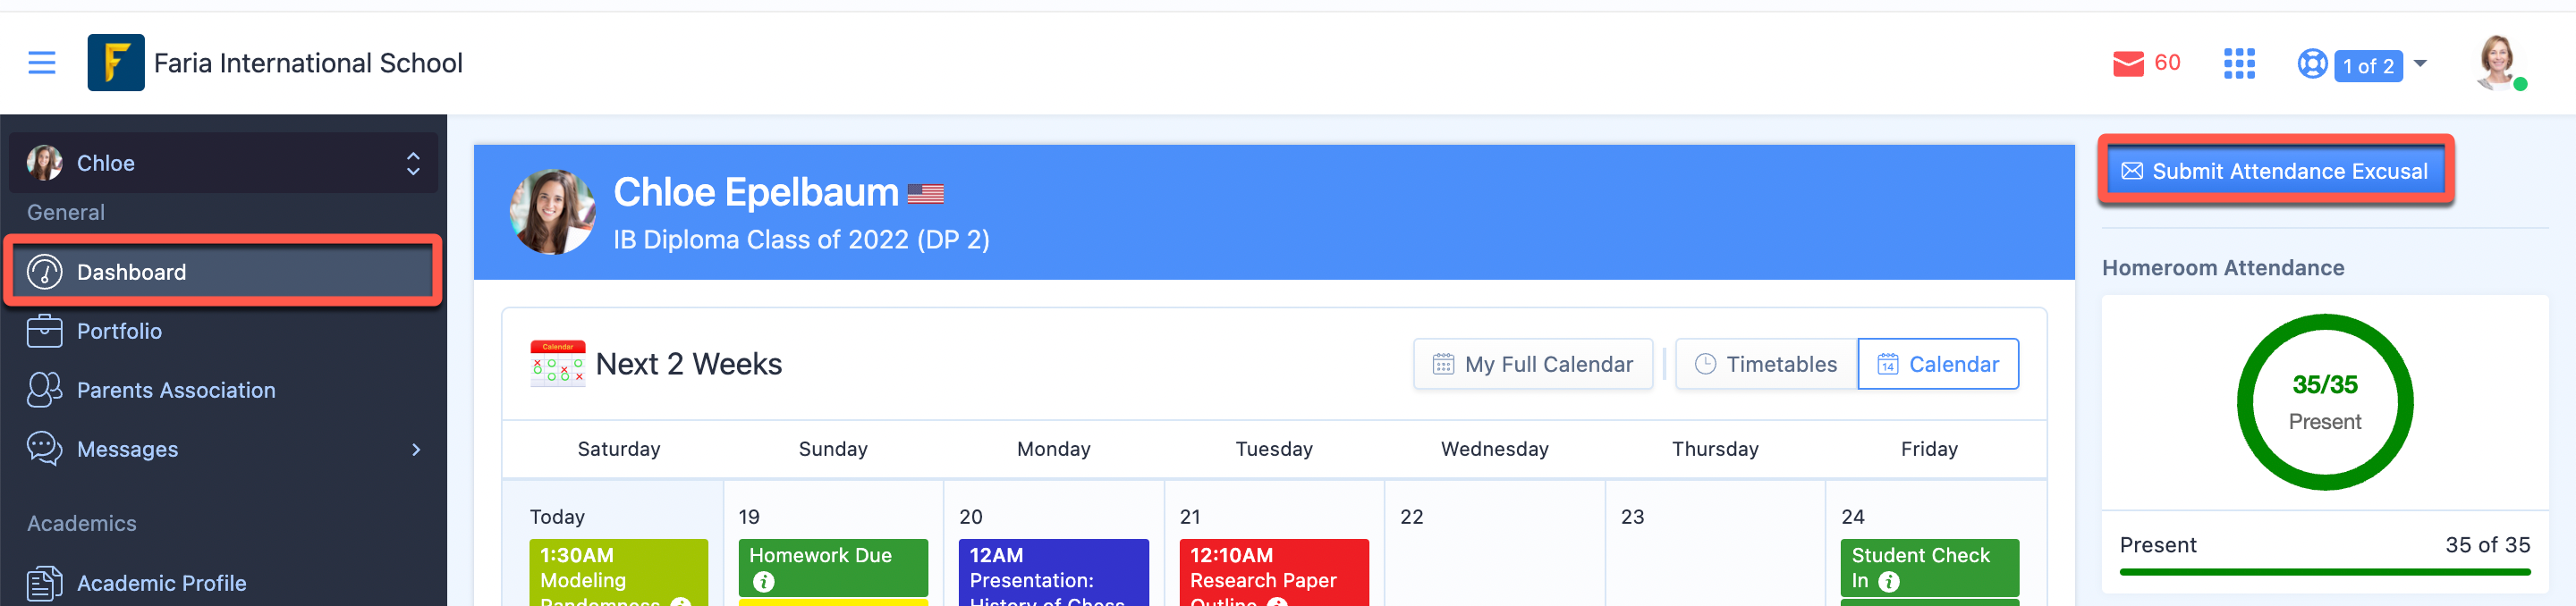This screenshot has width=2576, height=606.
Task: Open My Full Calendar
Action: point(1532,364)
